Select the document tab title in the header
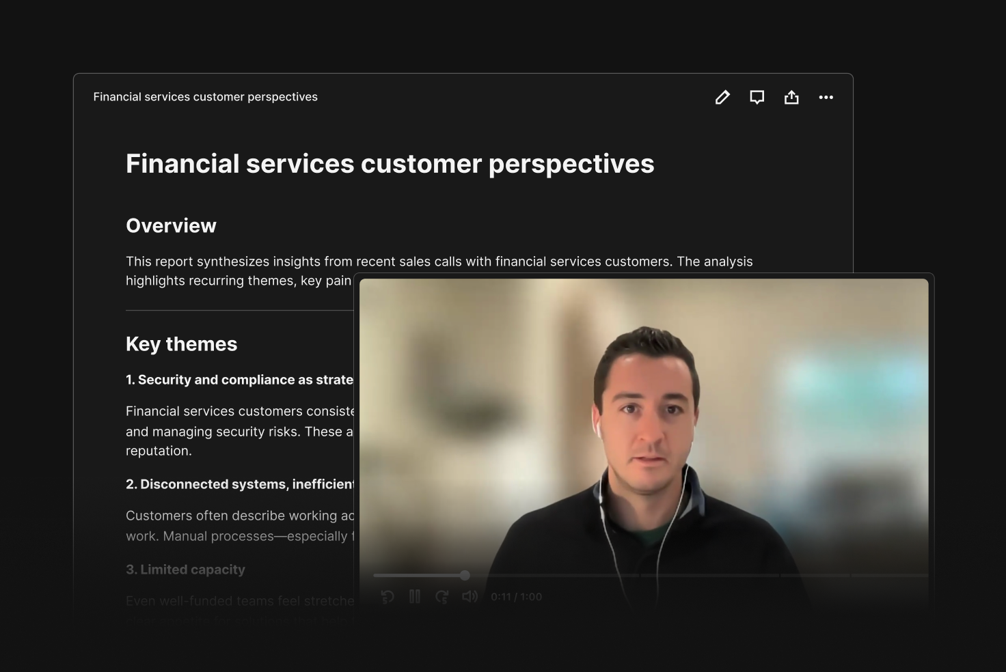Viewport: 1006px width, 672px height. [x=205, y=97]
